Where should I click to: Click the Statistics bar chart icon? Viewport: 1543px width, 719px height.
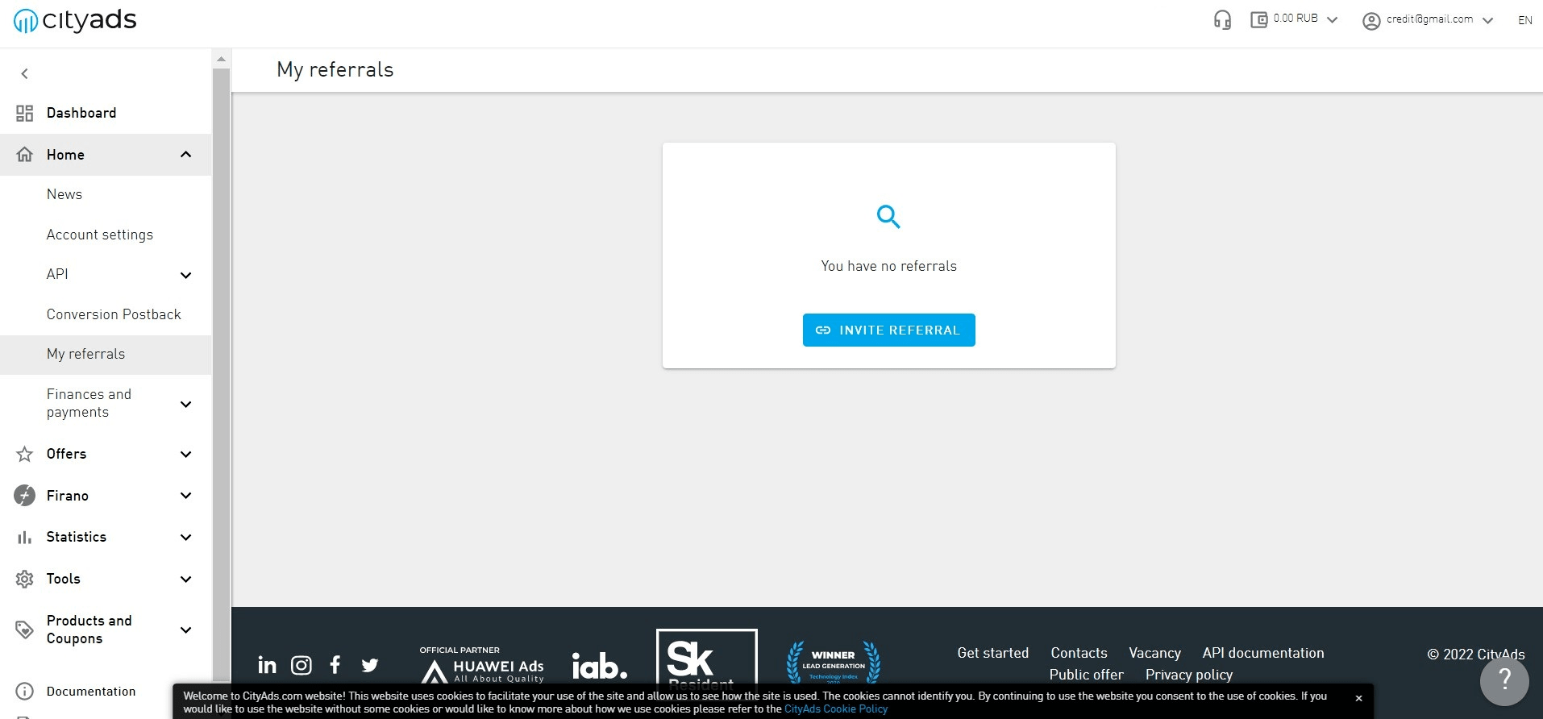tap(25, 537)
